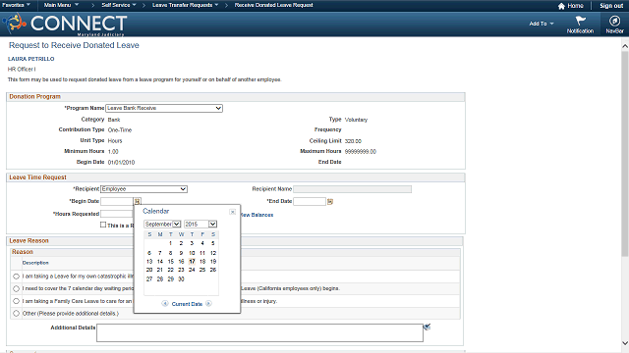Open the Recipient dropdown
This screenshot has width=629, height=353.
click(143, 189)
